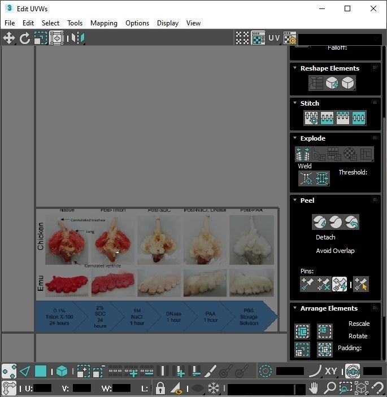Collapse the Peel rollout
387x397 pixels.
(295, 200)
